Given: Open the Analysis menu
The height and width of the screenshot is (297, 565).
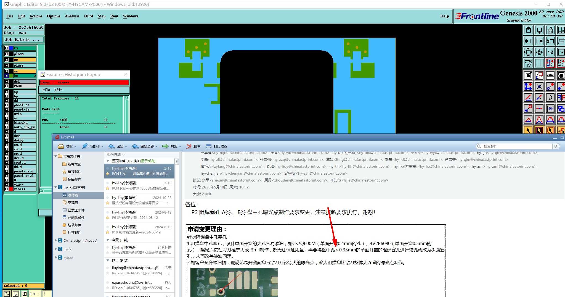Looking at the screenshot, I should pos(72,16).
